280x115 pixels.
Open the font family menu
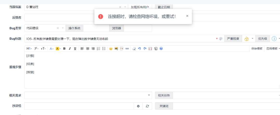(36, 49)
